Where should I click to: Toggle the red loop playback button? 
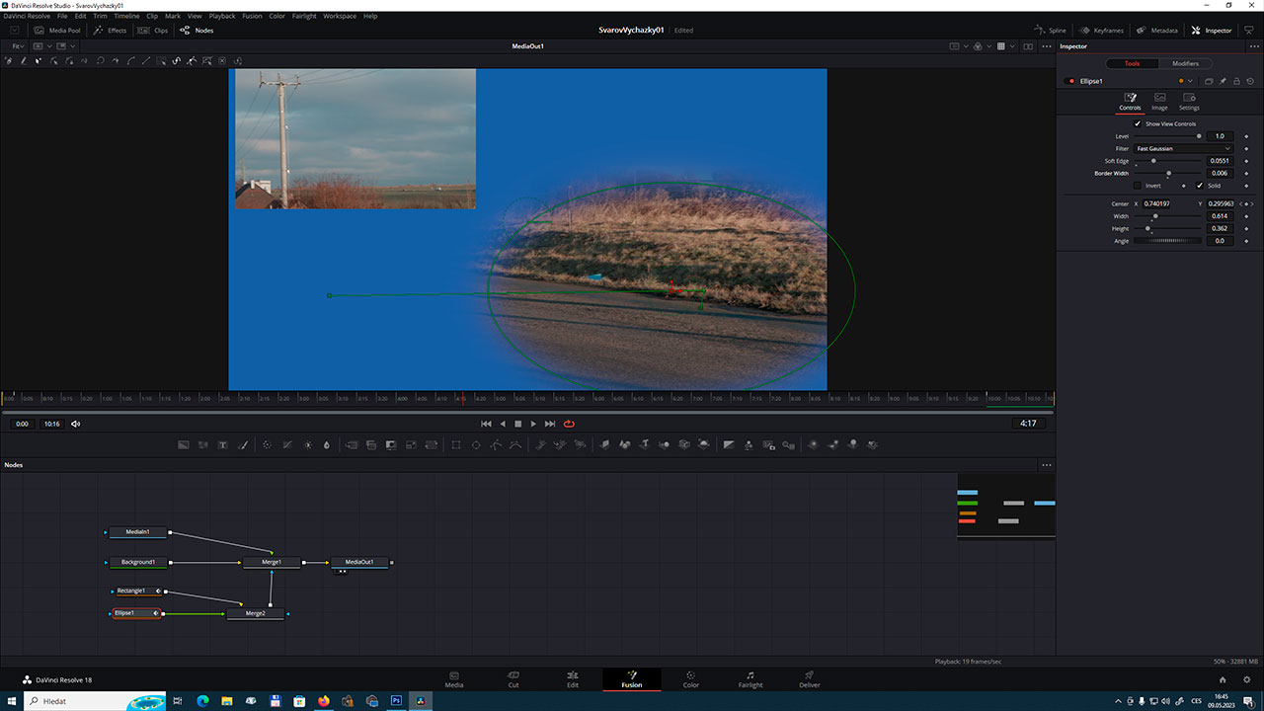coord(569,424)
